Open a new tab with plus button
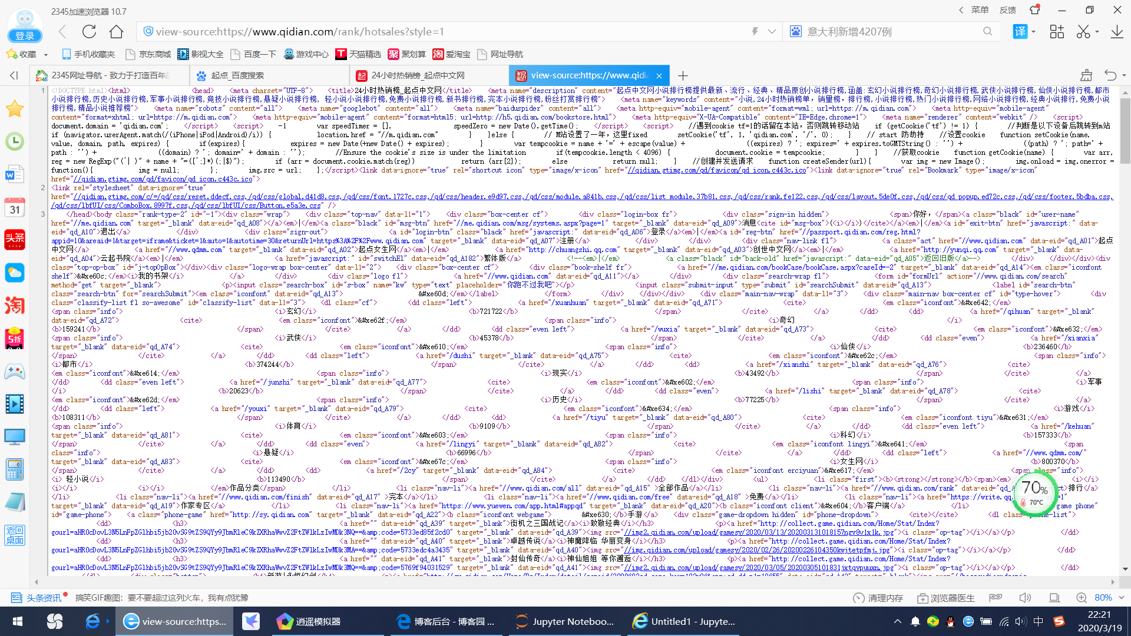 coord(683,75)
